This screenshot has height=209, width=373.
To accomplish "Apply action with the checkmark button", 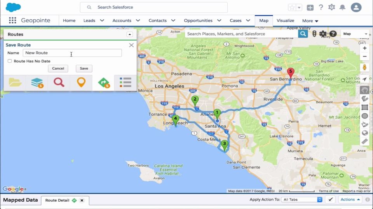I will 330,200.
